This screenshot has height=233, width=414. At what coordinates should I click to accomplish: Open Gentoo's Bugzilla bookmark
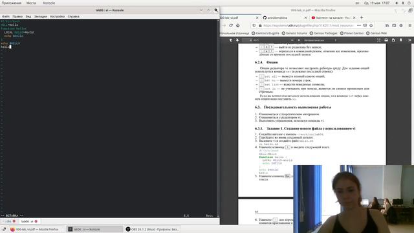(x=265, y=33)
